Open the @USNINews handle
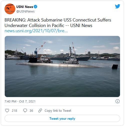Image resolution: width=125 pixels, height=128 pixels. tap(26, 11)
